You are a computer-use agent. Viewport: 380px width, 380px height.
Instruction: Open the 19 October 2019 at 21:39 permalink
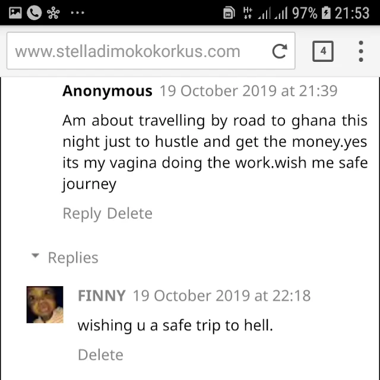(248, 91)
